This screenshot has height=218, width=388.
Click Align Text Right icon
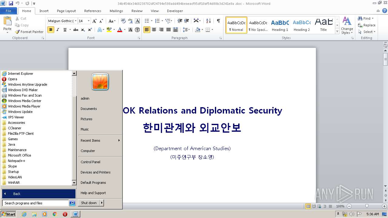click(x=161, y=30)
